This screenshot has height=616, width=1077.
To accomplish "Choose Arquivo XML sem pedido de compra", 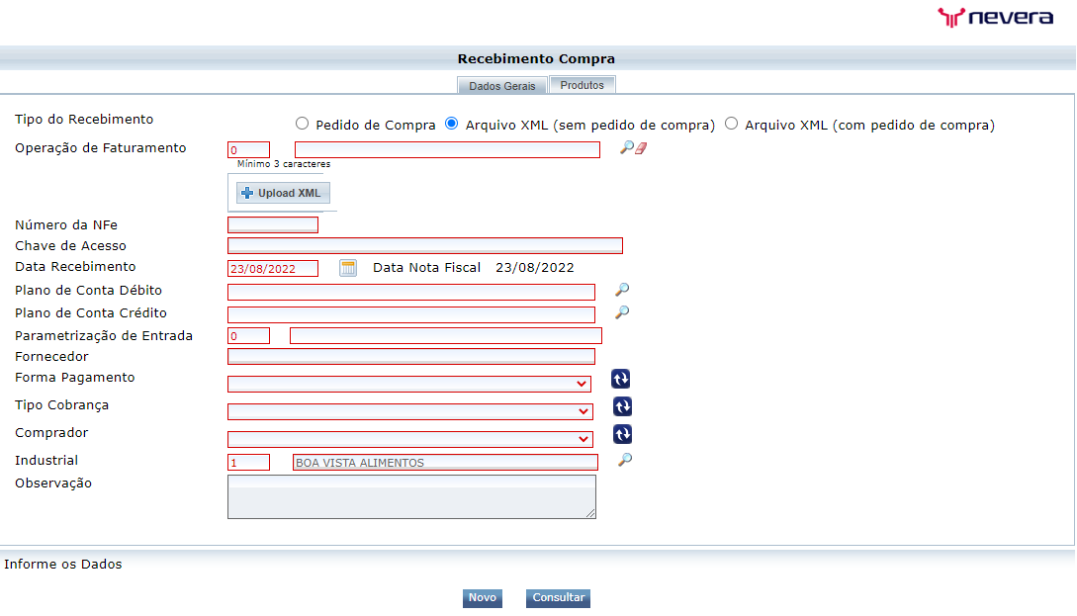I will coord(451,123).
